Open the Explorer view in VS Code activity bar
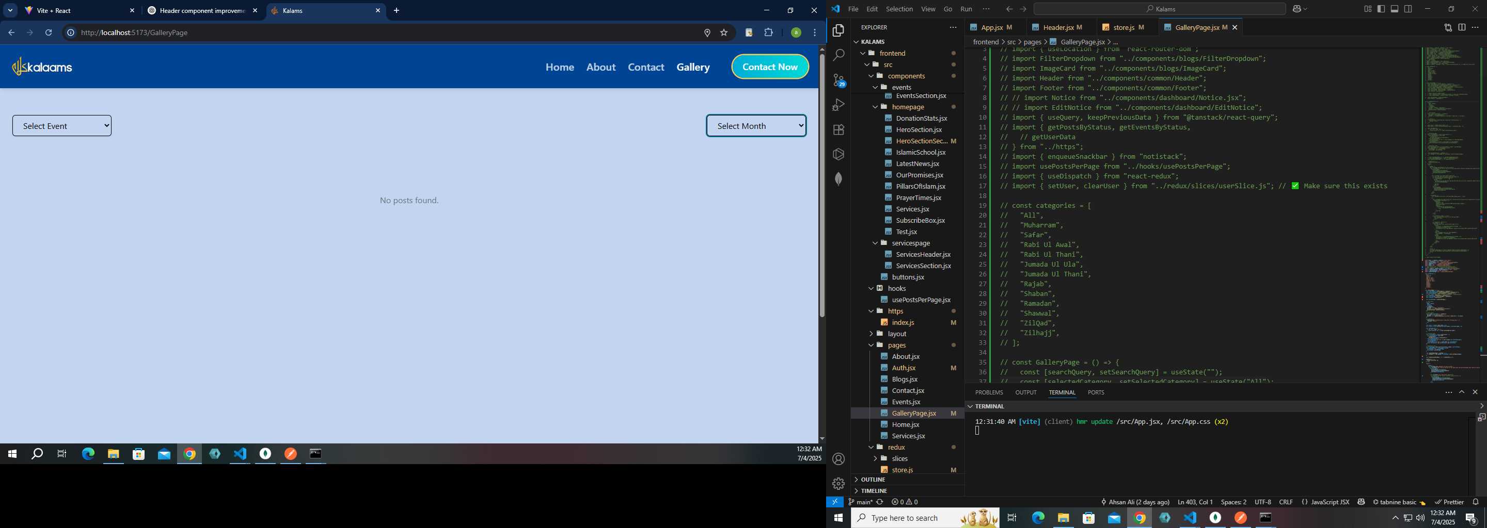The height and width of the screenshot is (528, 1487). (838, 30)
